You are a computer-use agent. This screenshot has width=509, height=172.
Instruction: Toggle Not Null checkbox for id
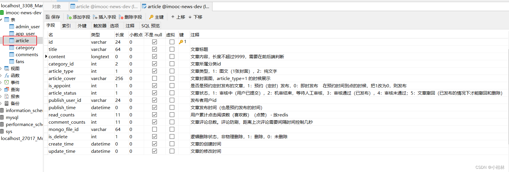coord(155,42)
